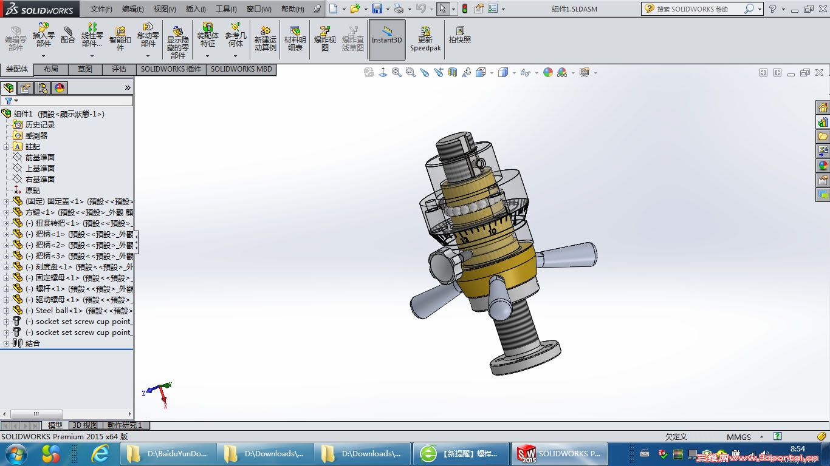Image resolution: width=830 pixels, height=466 pixels.
Task: Click the 配合 (Mate) tool icon
Action: (x=67, y=35)
